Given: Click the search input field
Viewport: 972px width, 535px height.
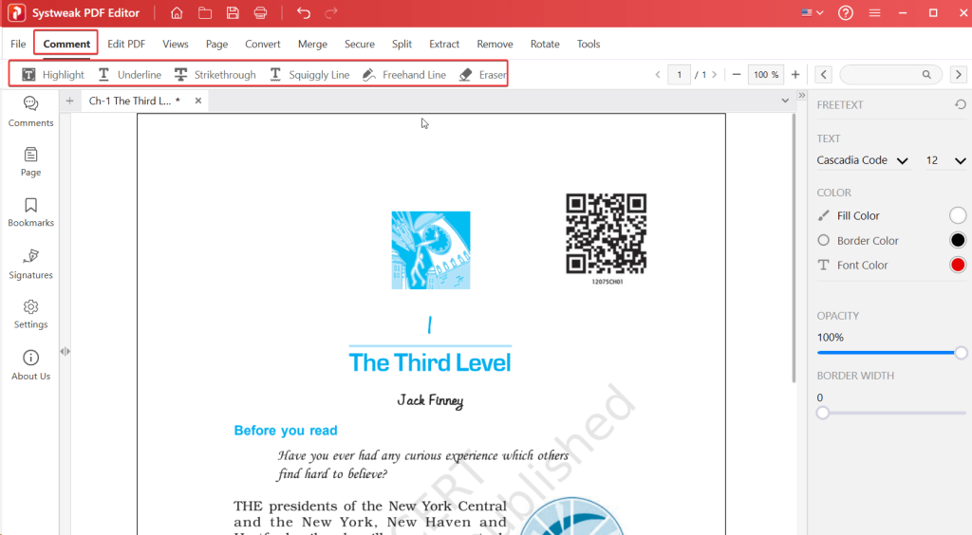Looking at the screenshot, I should pos(883,74).
